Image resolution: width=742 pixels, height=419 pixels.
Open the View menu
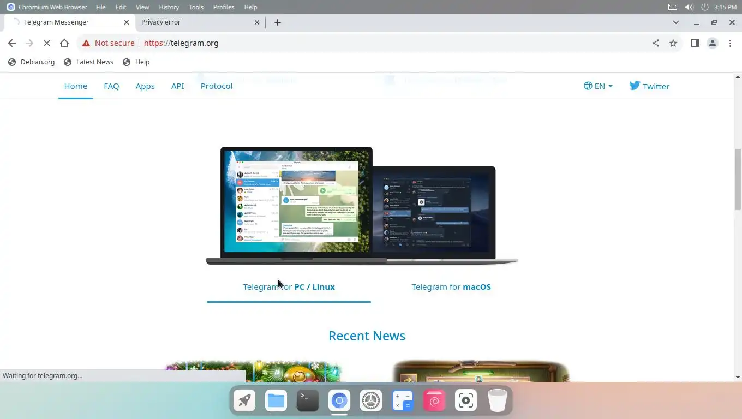(142, 7)
